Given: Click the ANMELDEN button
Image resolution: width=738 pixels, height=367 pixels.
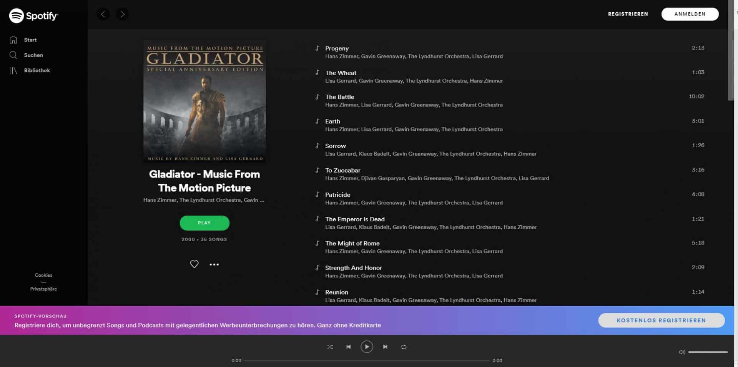Looking at the screenshot, I should click(690, 14).
